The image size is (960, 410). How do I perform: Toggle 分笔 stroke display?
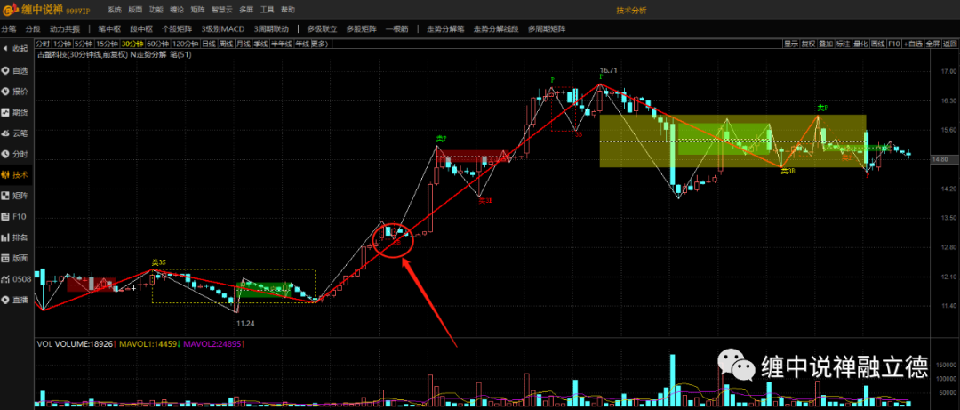9,28
